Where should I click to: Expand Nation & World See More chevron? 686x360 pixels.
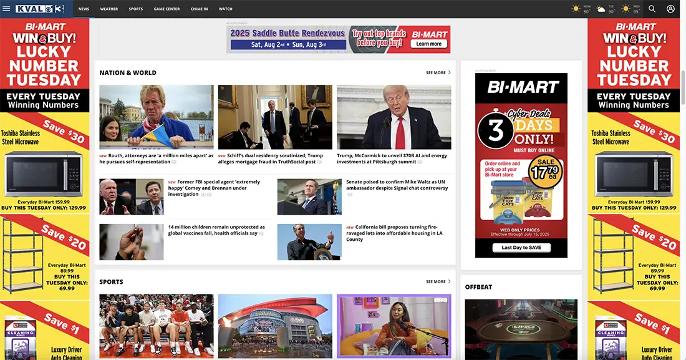(x=449, y=73)
